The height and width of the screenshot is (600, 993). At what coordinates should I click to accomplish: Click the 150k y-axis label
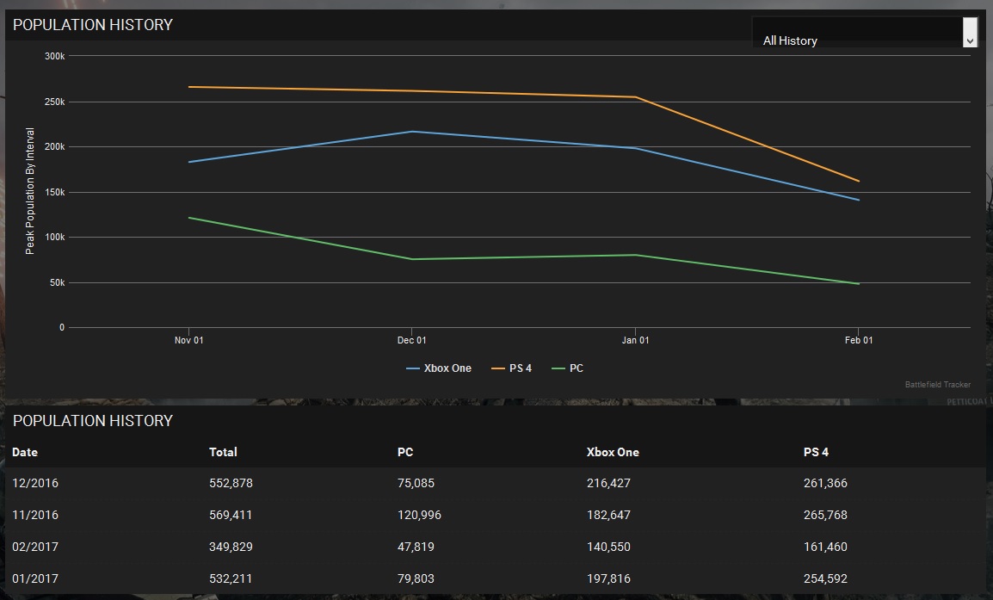click(54, 192)
